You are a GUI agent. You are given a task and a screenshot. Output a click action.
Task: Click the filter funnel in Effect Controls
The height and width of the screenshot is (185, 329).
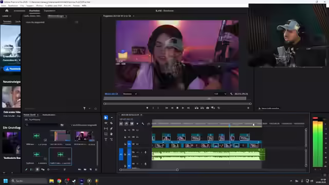click(x=84, y=108)
